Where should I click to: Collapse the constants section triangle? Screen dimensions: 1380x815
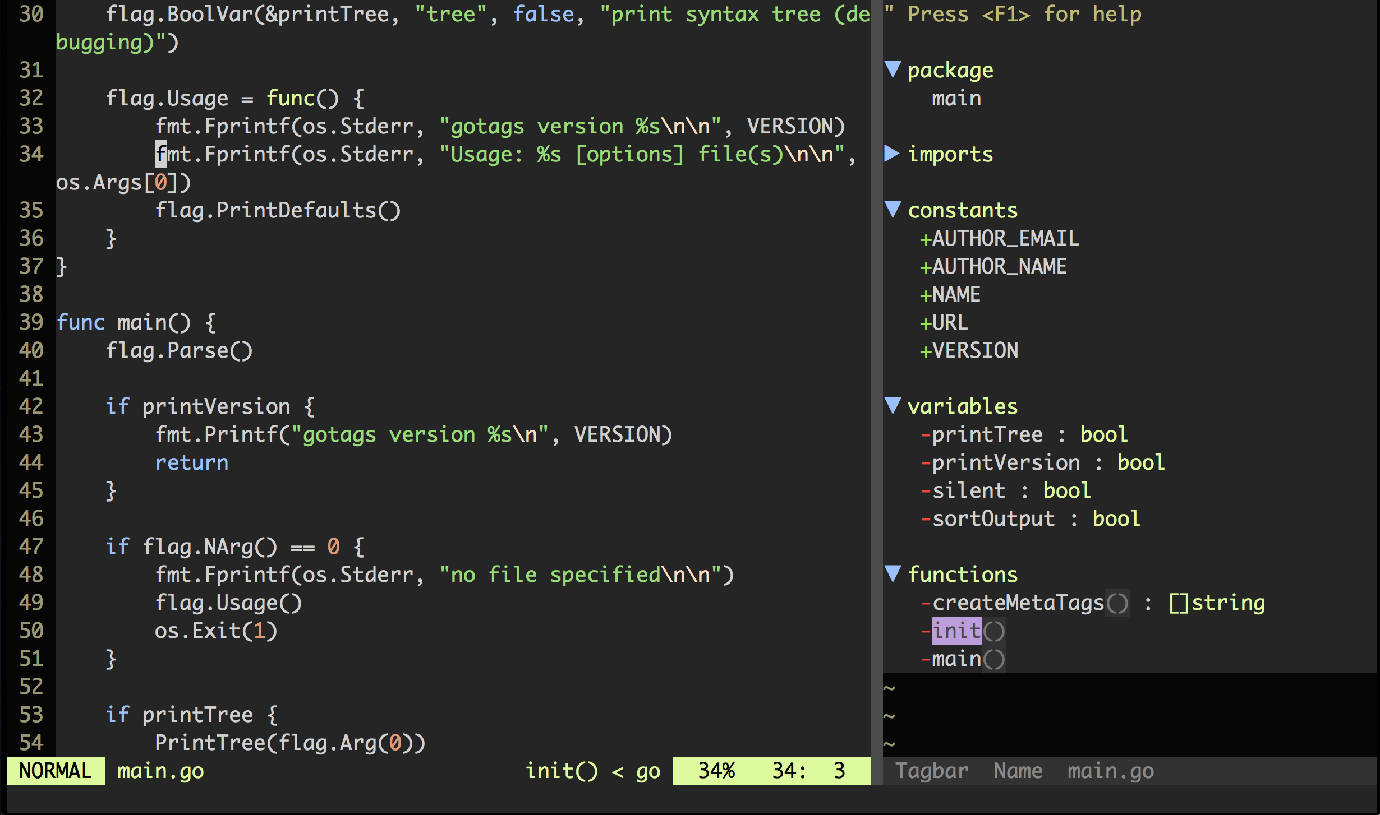[893, 210]
